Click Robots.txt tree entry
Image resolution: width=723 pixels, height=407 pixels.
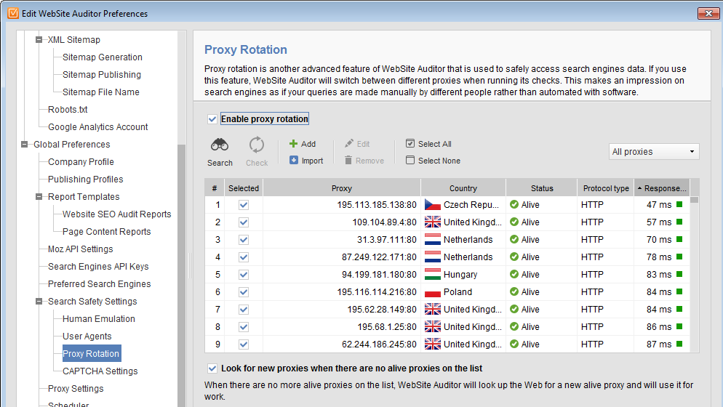pyautogui.click(x=68, y=109)
